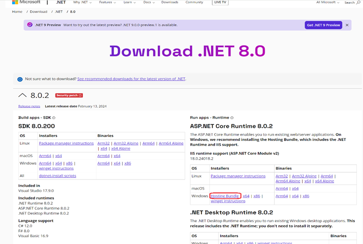Click the dotnet-install scripts link
Viewport: 363px width, 244px height.
57,176
